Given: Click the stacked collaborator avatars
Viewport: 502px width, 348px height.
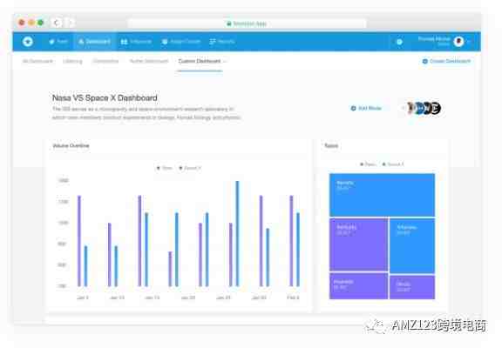Looking at the screenshot, I should (x=424, y=109).
